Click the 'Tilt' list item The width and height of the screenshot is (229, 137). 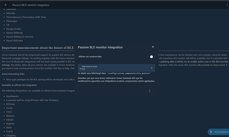8,25
